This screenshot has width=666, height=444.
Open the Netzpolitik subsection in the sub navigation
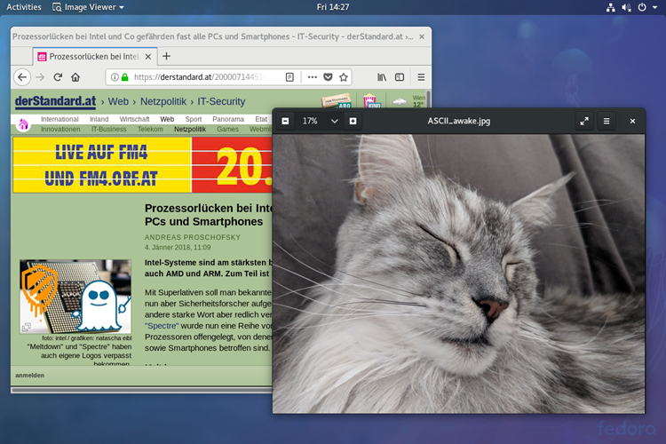(x=190, y=129)
